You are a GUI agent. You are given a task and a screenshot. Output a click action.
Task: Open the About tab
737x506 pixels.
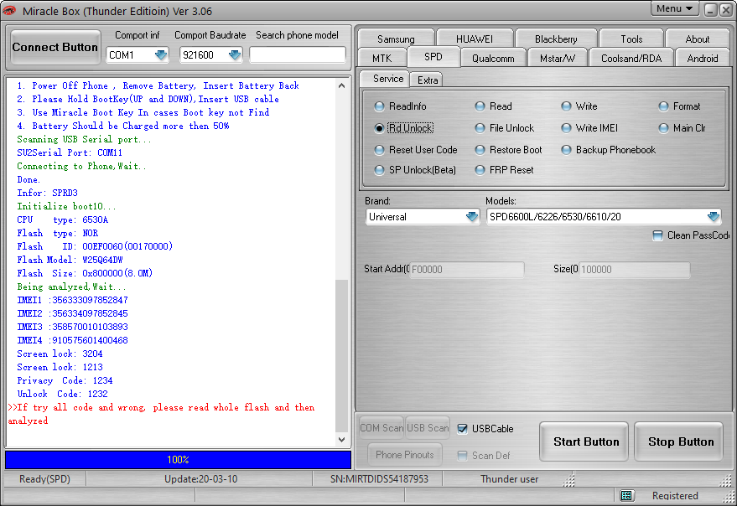tap(697, 39)
